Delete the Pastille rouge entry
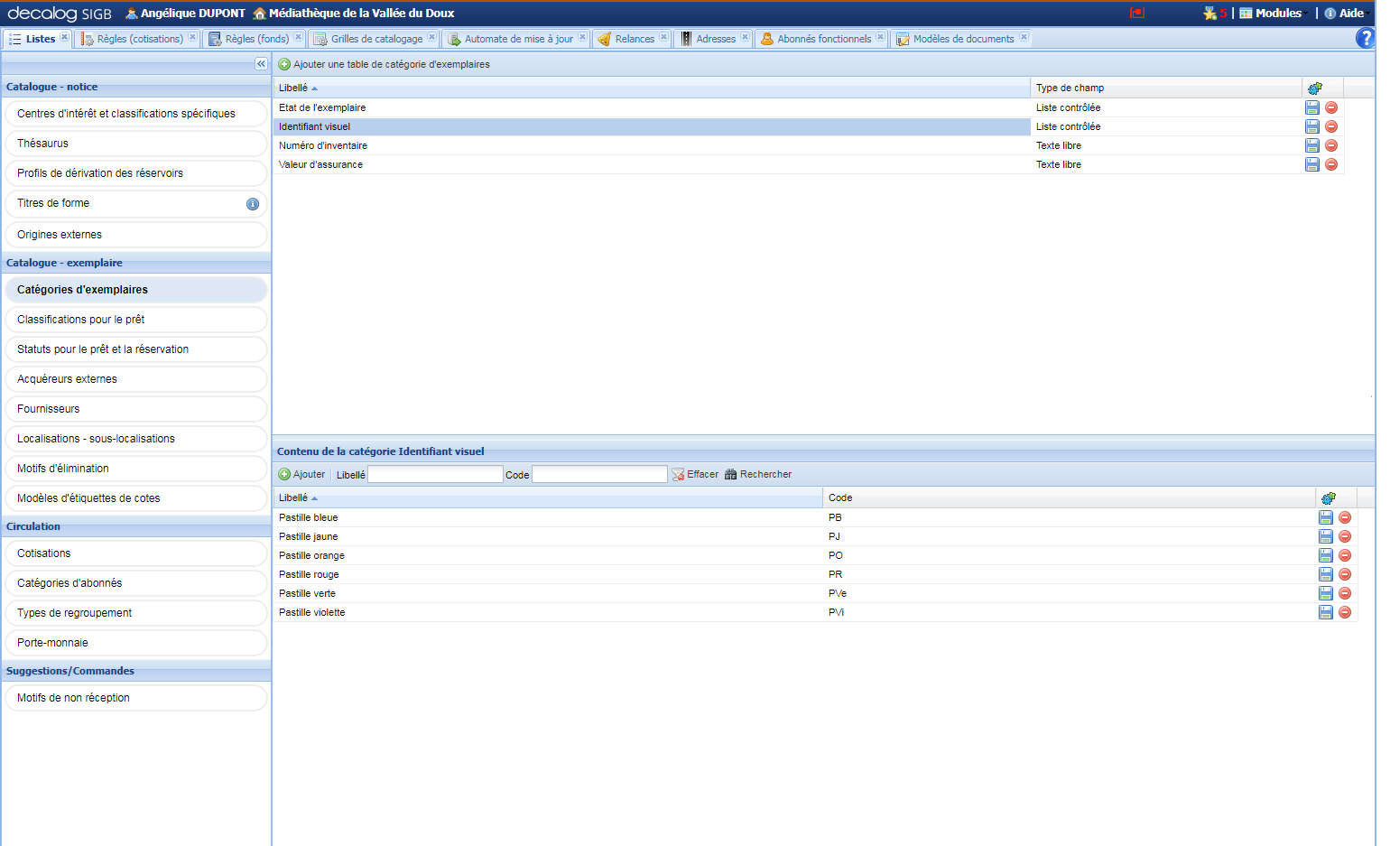The width and height of the screenshot is (1390, 846). [1345, 574]
